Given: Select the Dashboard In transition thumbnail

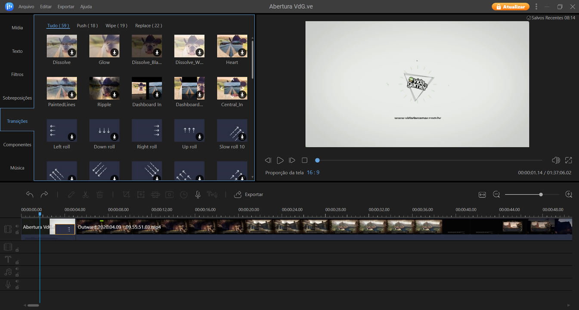Looking at the screenshot, I should [x=147, y=88].
